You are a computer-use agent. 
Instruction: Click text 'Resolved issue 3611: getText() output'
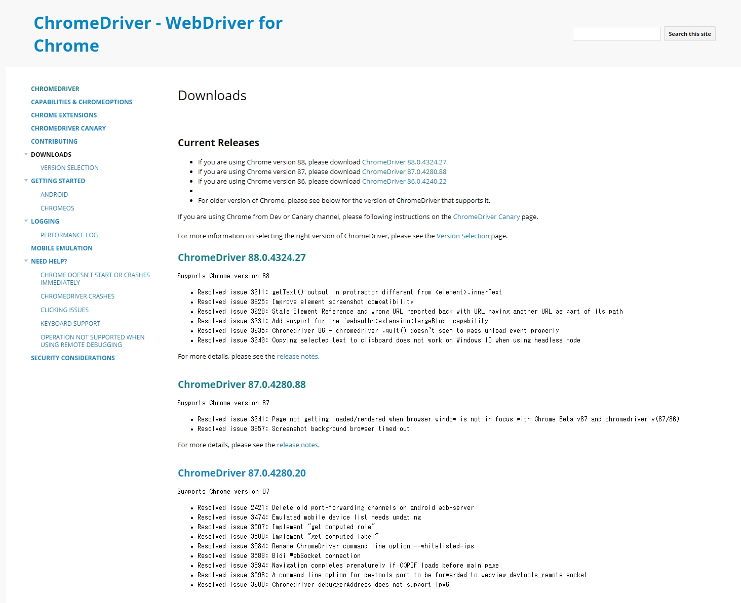263,292
